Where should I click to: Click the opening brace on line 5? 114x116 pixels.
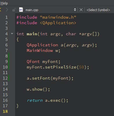pyautogui.click(x=17, y=39)
